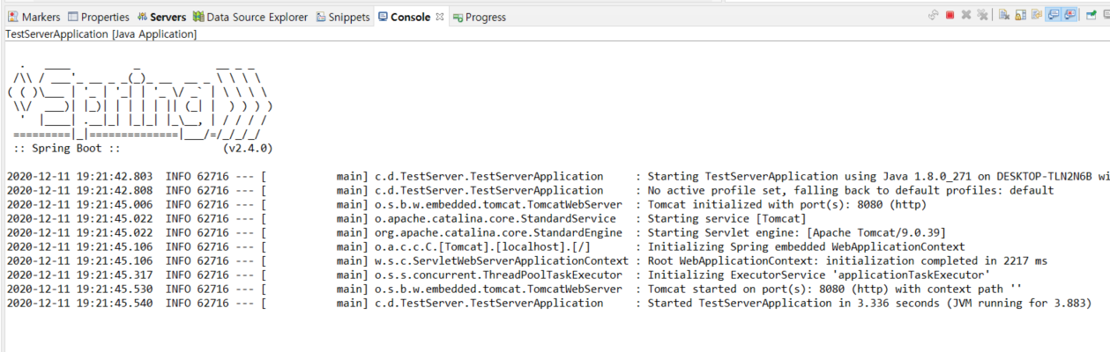Click the org.apache.catalina.core.StandardEngine logger name
The width and height of the screenshot is (1110, 352).
499,232
